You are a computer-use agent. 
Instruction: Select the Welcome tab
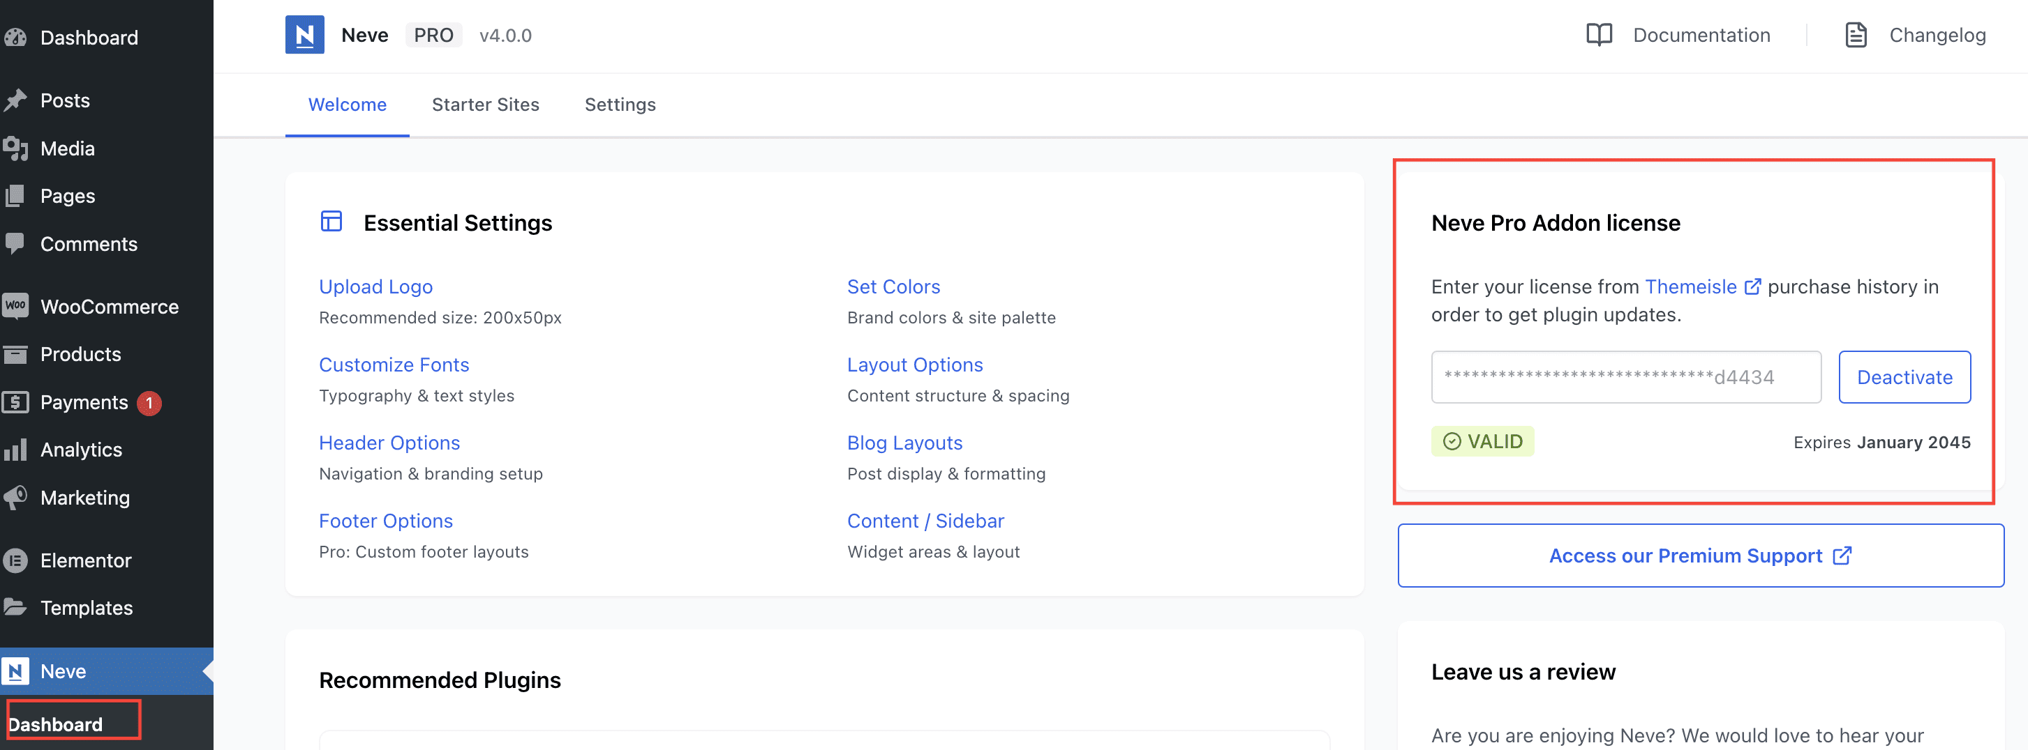coord(347,105)
